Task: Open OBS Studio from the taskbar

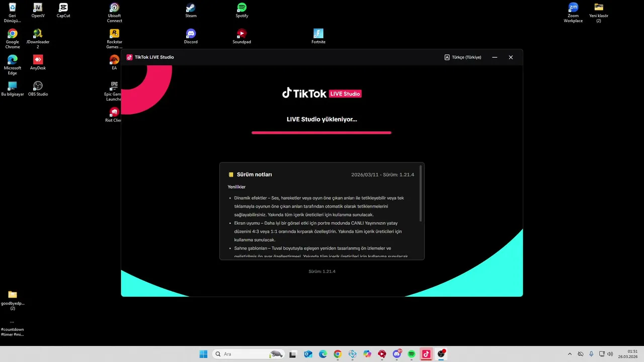Action: 441,354
